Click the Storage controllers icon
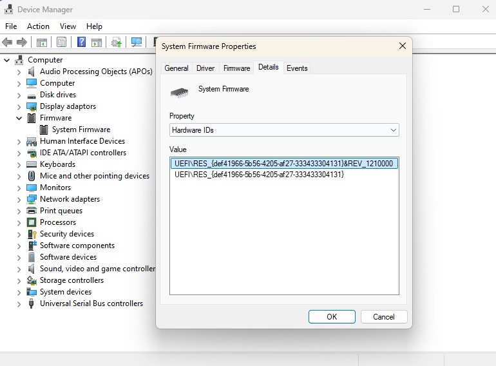 32,280
